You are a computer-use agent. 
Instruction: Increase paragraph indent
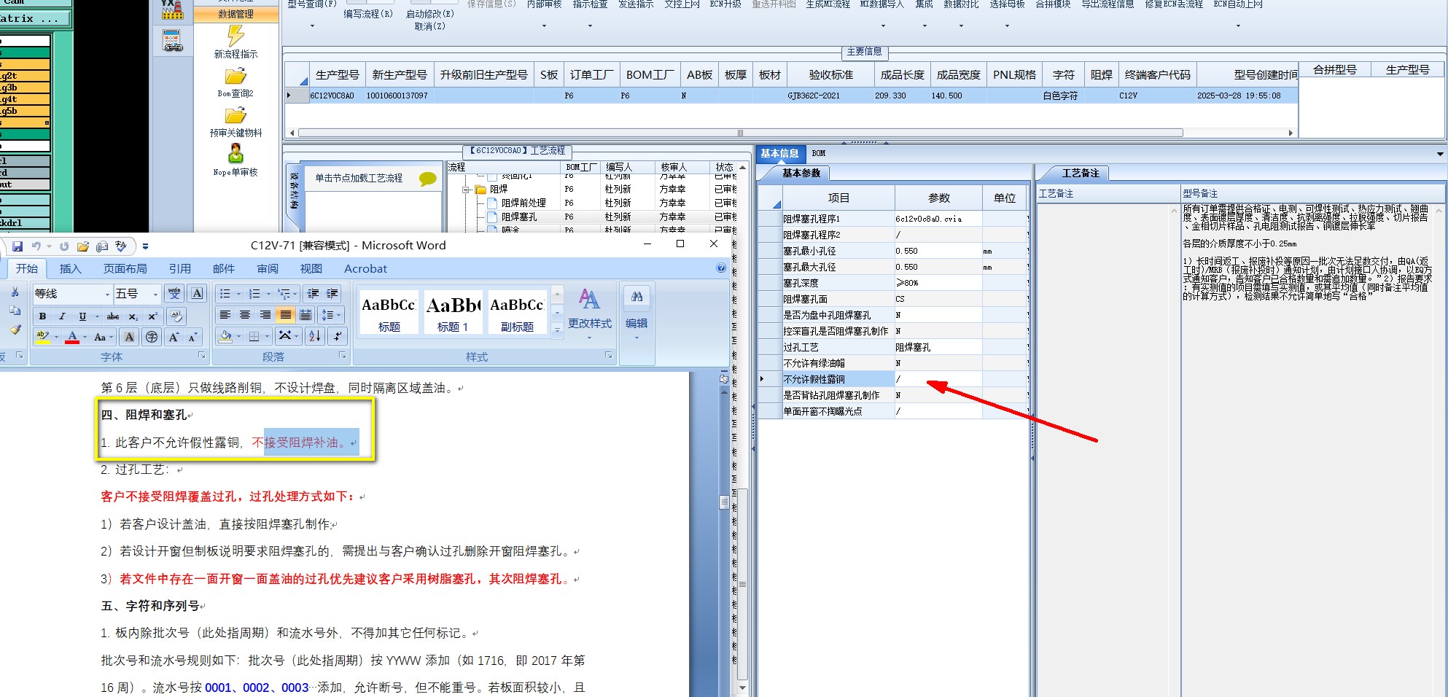[332, 293]
